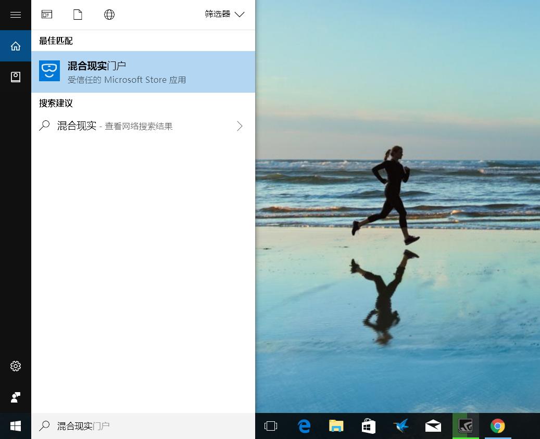Open the Feedback person icon

point(16,397)
